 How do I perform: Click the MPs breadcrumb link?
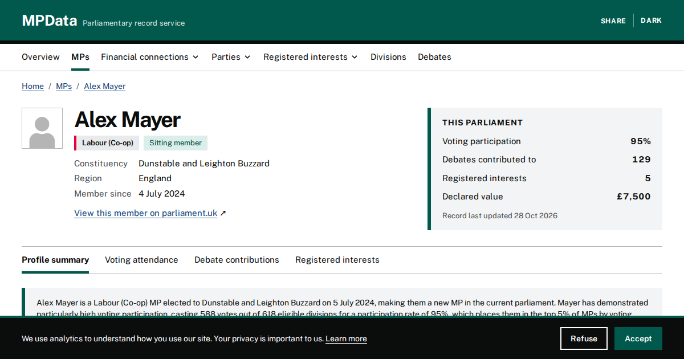[64, 86]
